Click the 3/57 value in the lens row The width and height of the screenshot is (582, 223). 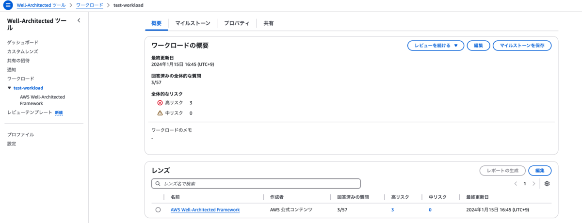(342, 210)
